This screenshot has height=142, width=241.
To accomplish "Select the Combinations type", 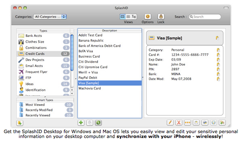I will pyautogui.click(x=43, y=47).
